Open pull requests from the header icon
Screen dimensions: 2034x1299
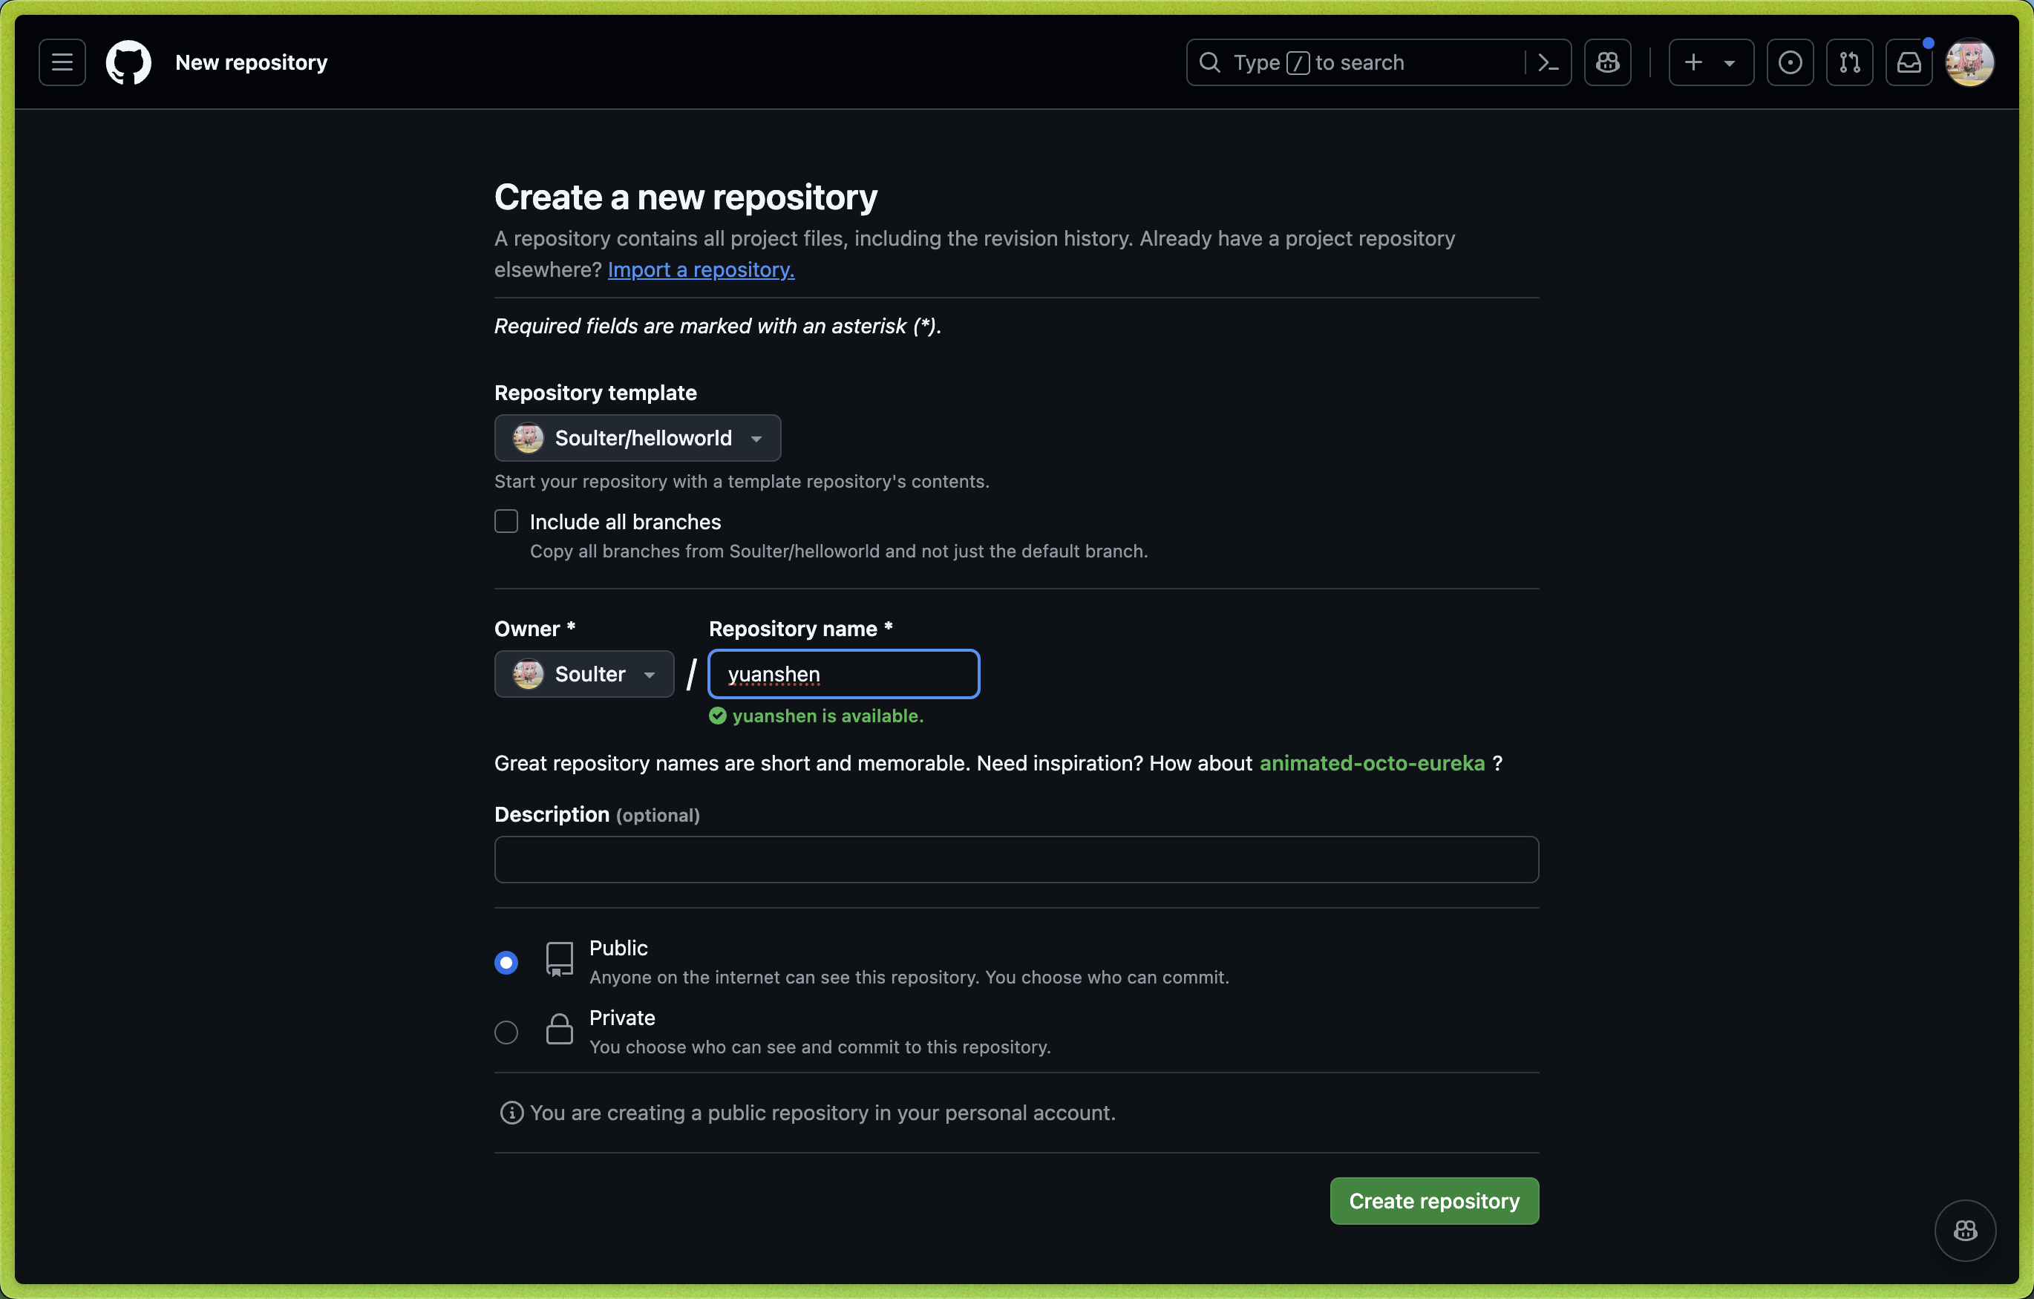(x=1850, y=62)
